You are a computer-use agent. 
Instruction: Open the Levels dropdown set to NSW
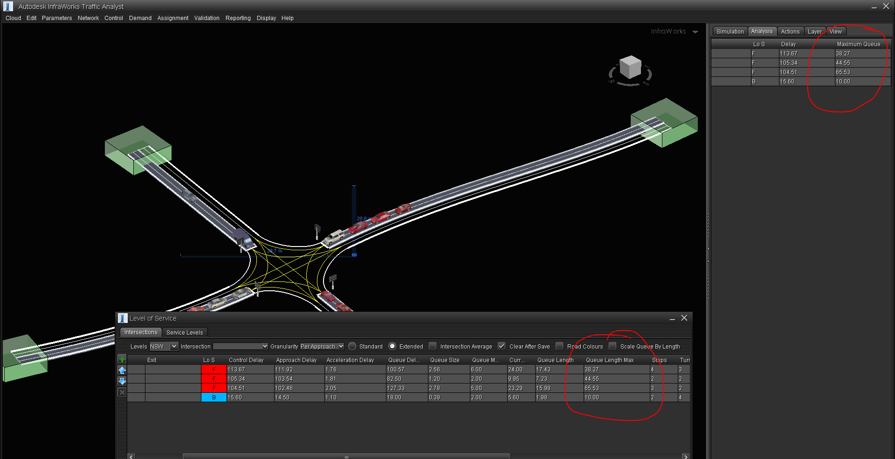coord(174,346)
